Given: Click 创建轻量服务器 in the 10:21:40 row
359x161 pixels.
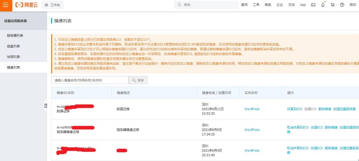Looking at the screenshot, I should pos(349,148).
